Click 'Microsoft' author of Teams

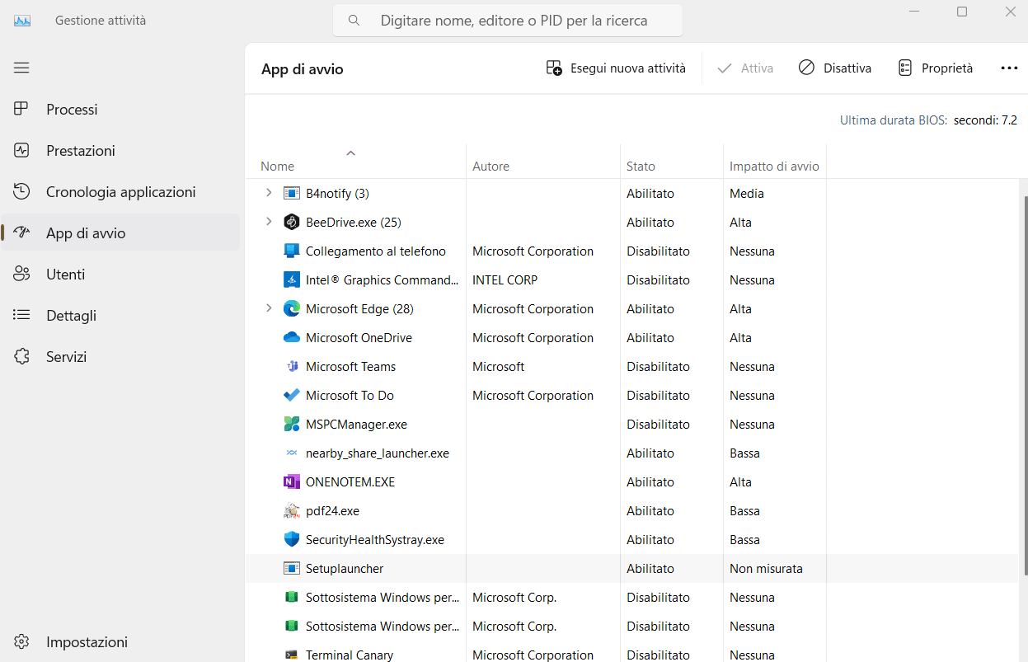coord(499,367)
